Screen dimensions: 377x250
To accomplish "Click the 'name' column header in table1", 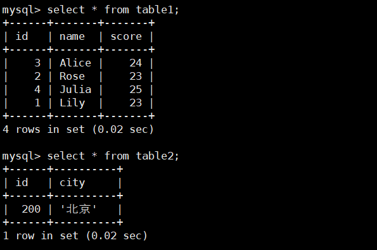I will 72,37.
